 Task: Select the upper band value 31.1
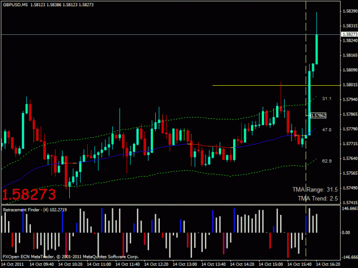click(326, 99)
